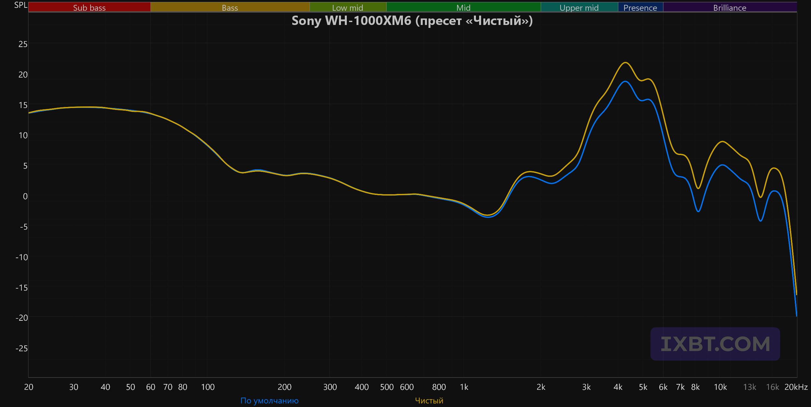Click the 30 tick on the frequency axis
The image size is (811, 407).
tap(74, 387)
